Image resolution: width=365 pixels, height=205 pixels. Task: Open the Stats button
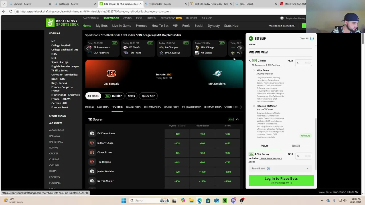click(131, 96)
